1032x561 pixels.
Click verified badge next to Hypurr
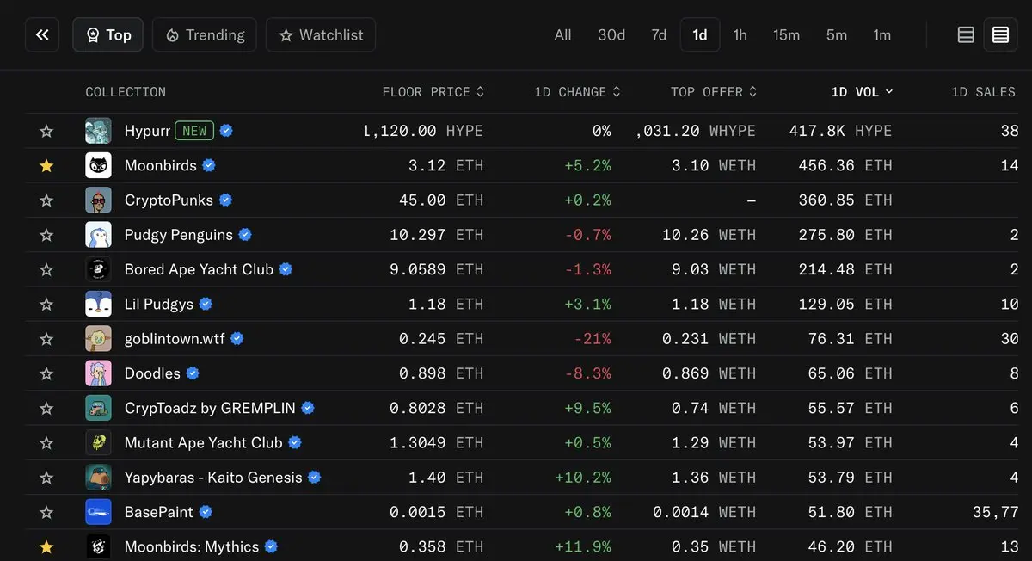226,131
